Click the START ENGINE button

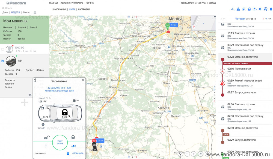pyautogui.click(x=60, y=142)
